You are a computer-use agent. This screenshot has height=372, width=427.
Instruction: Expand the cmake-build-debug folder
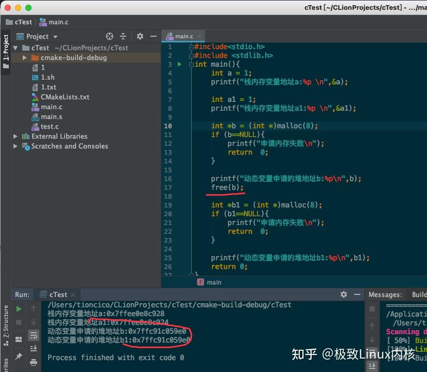pyautogui.click(x=24, y=57)
